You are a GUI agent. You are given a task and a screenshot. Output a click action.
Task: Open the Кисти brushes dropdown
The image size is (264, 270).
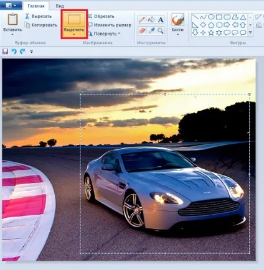tap(177, 34)
